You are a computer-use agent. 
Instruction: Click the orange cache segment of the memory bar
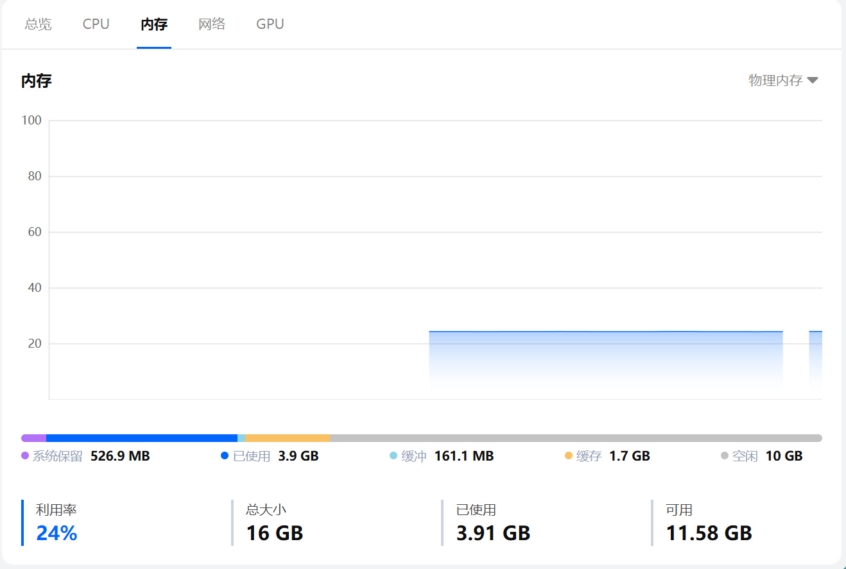point(287,438)
